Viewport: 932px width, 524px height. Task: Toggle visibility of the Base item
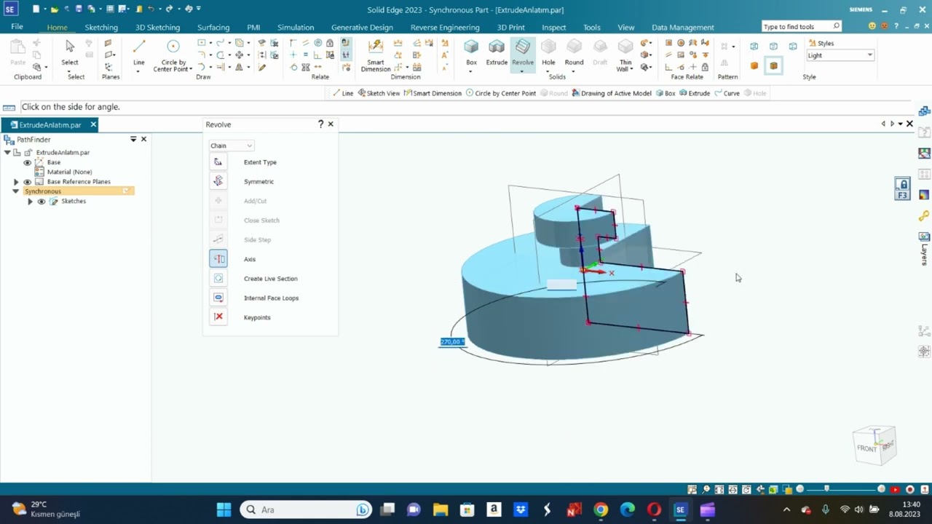click(28, 162)
